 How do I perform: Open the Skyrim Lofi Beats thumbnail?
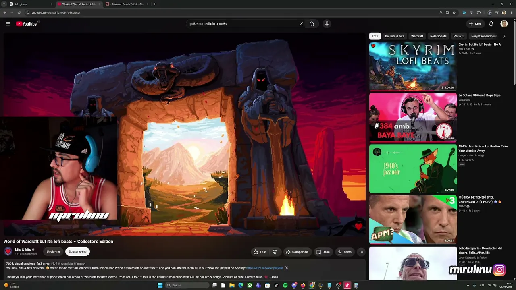click(413, 66)
